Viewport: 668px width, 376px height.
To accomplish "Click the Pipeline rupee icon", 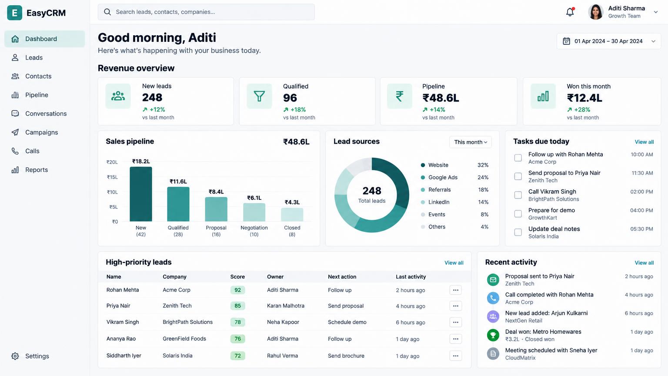I will 399,96.
